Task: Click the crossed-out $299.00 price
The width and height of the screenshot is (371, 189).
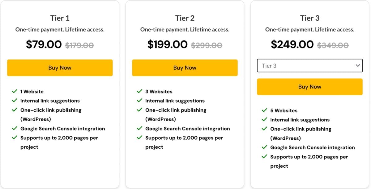Action: click(207, 45)
